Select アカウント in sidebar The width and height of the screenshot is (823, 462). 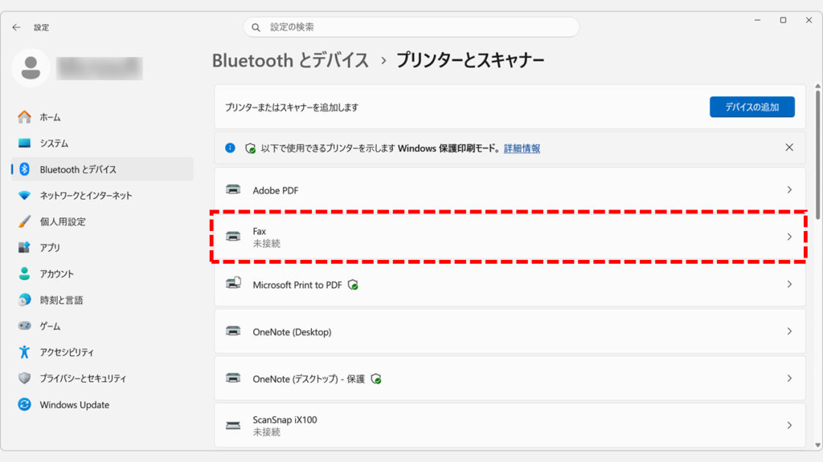102,274
